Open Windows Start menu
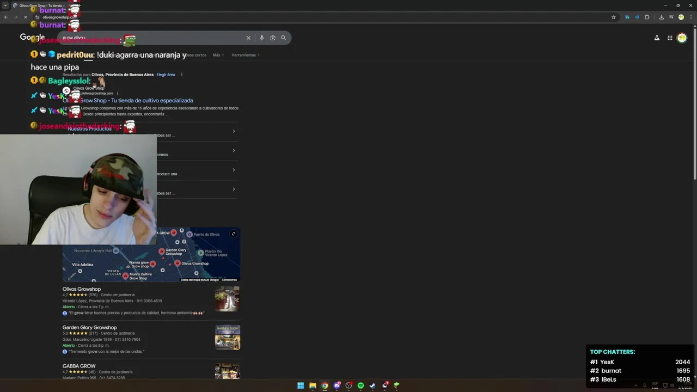 (301, 385)
